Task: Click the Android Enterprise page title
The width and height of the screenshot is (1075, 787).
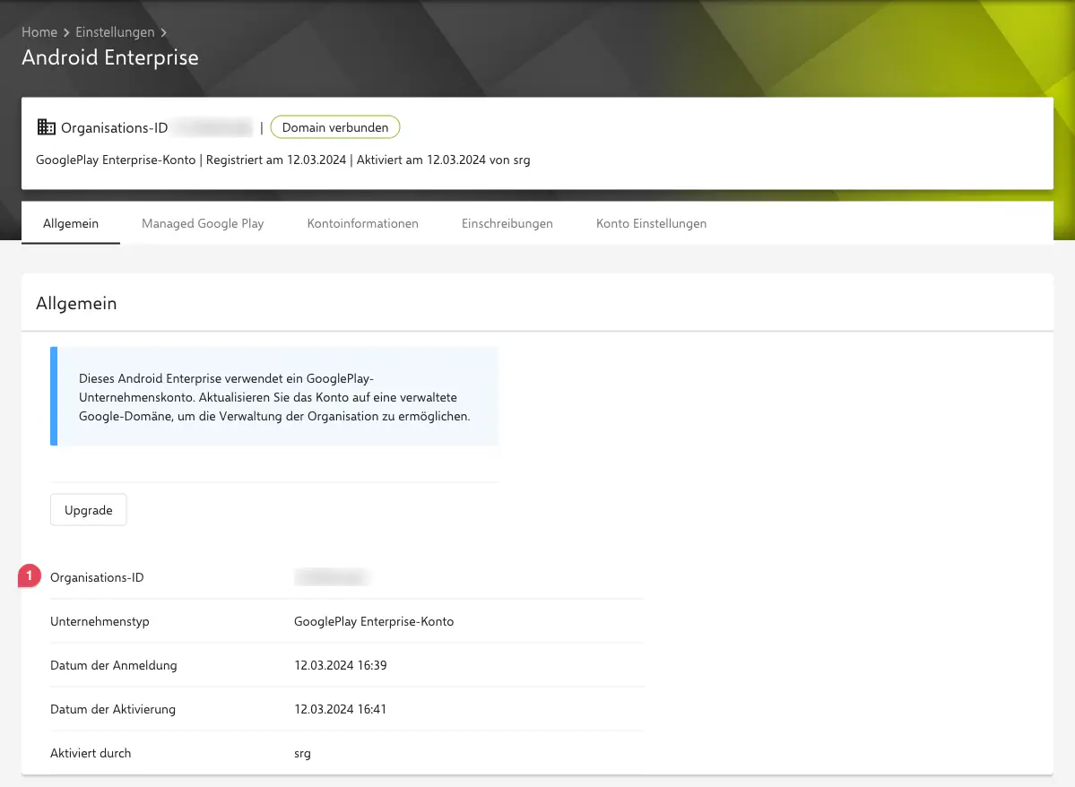Action: point(110,57)
